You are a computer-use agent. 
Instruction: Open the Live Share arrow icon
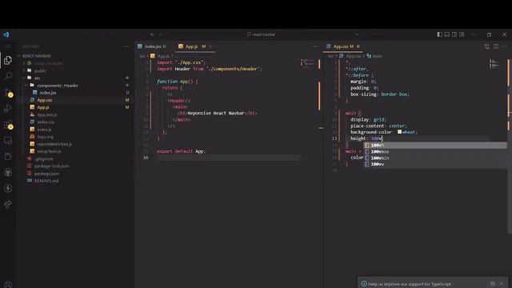tap(8, 205)
